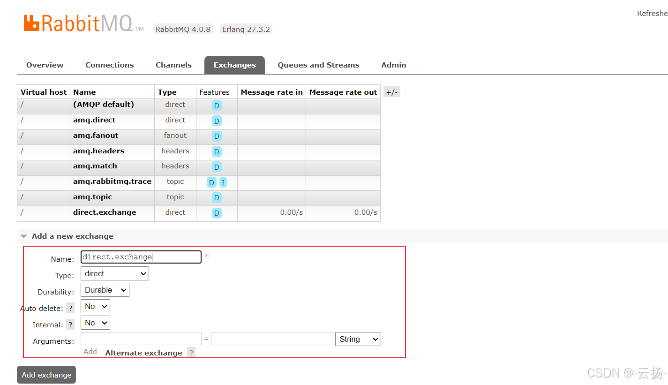Click the RabbitMQ 4.0.8 version label

point(183,29)
